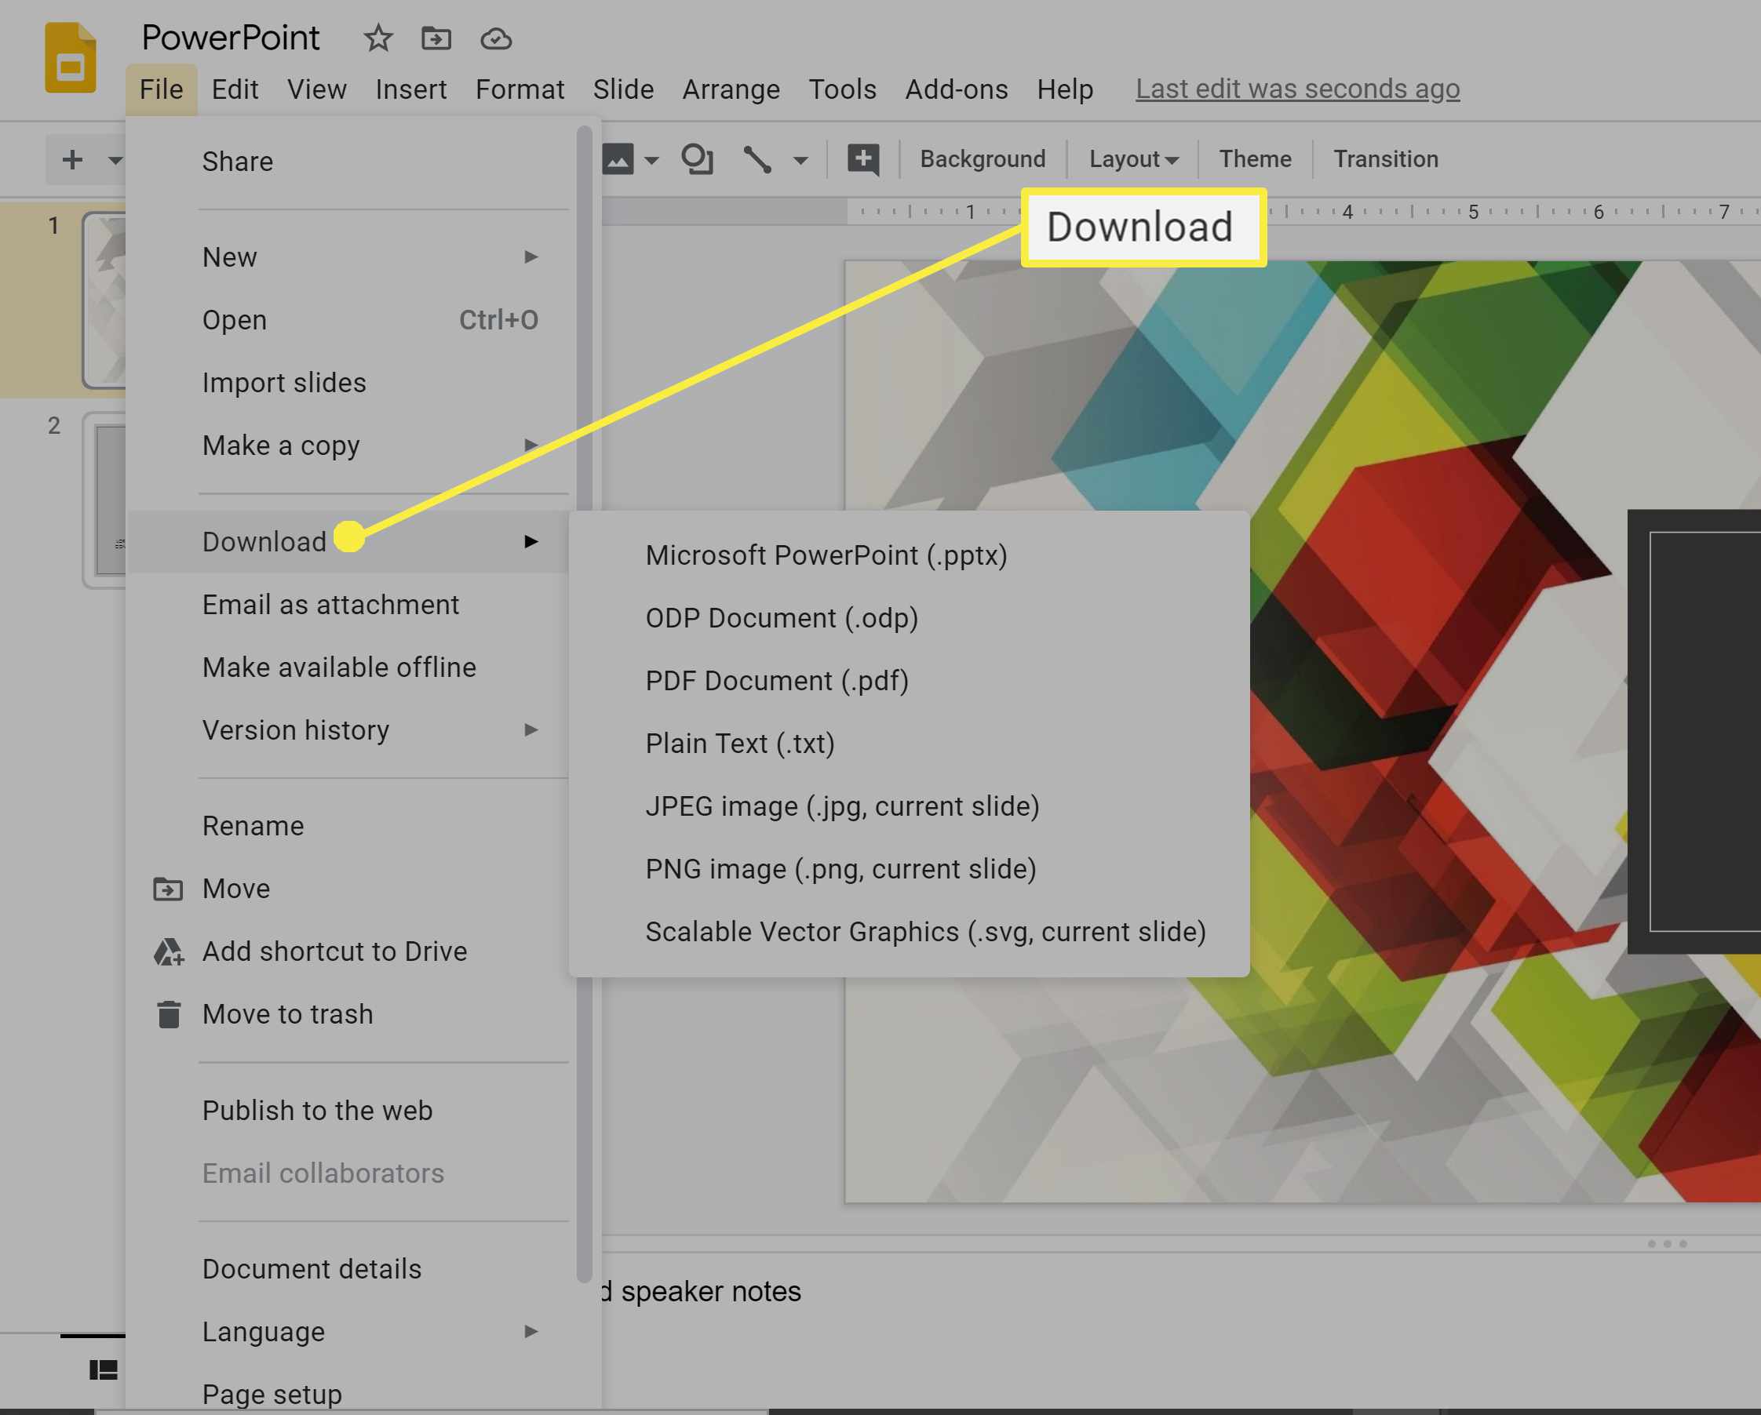
Task: Select PNG image current slide option
Action: point(840,868)
